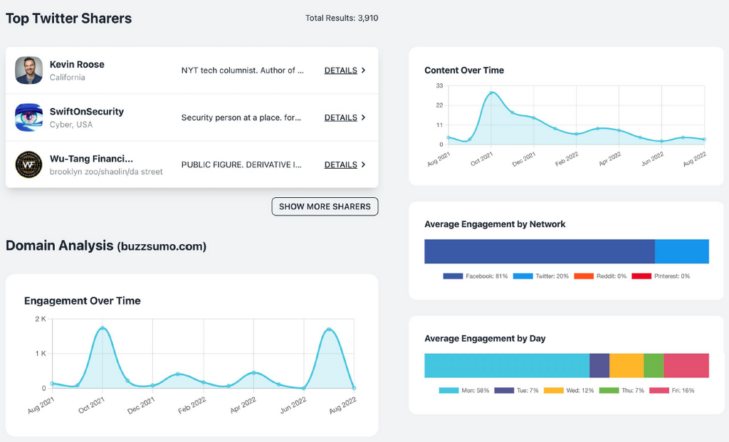Click Wu-Tang Financial's logo avatar
The image size is (729, 442).
click(29, 164)
